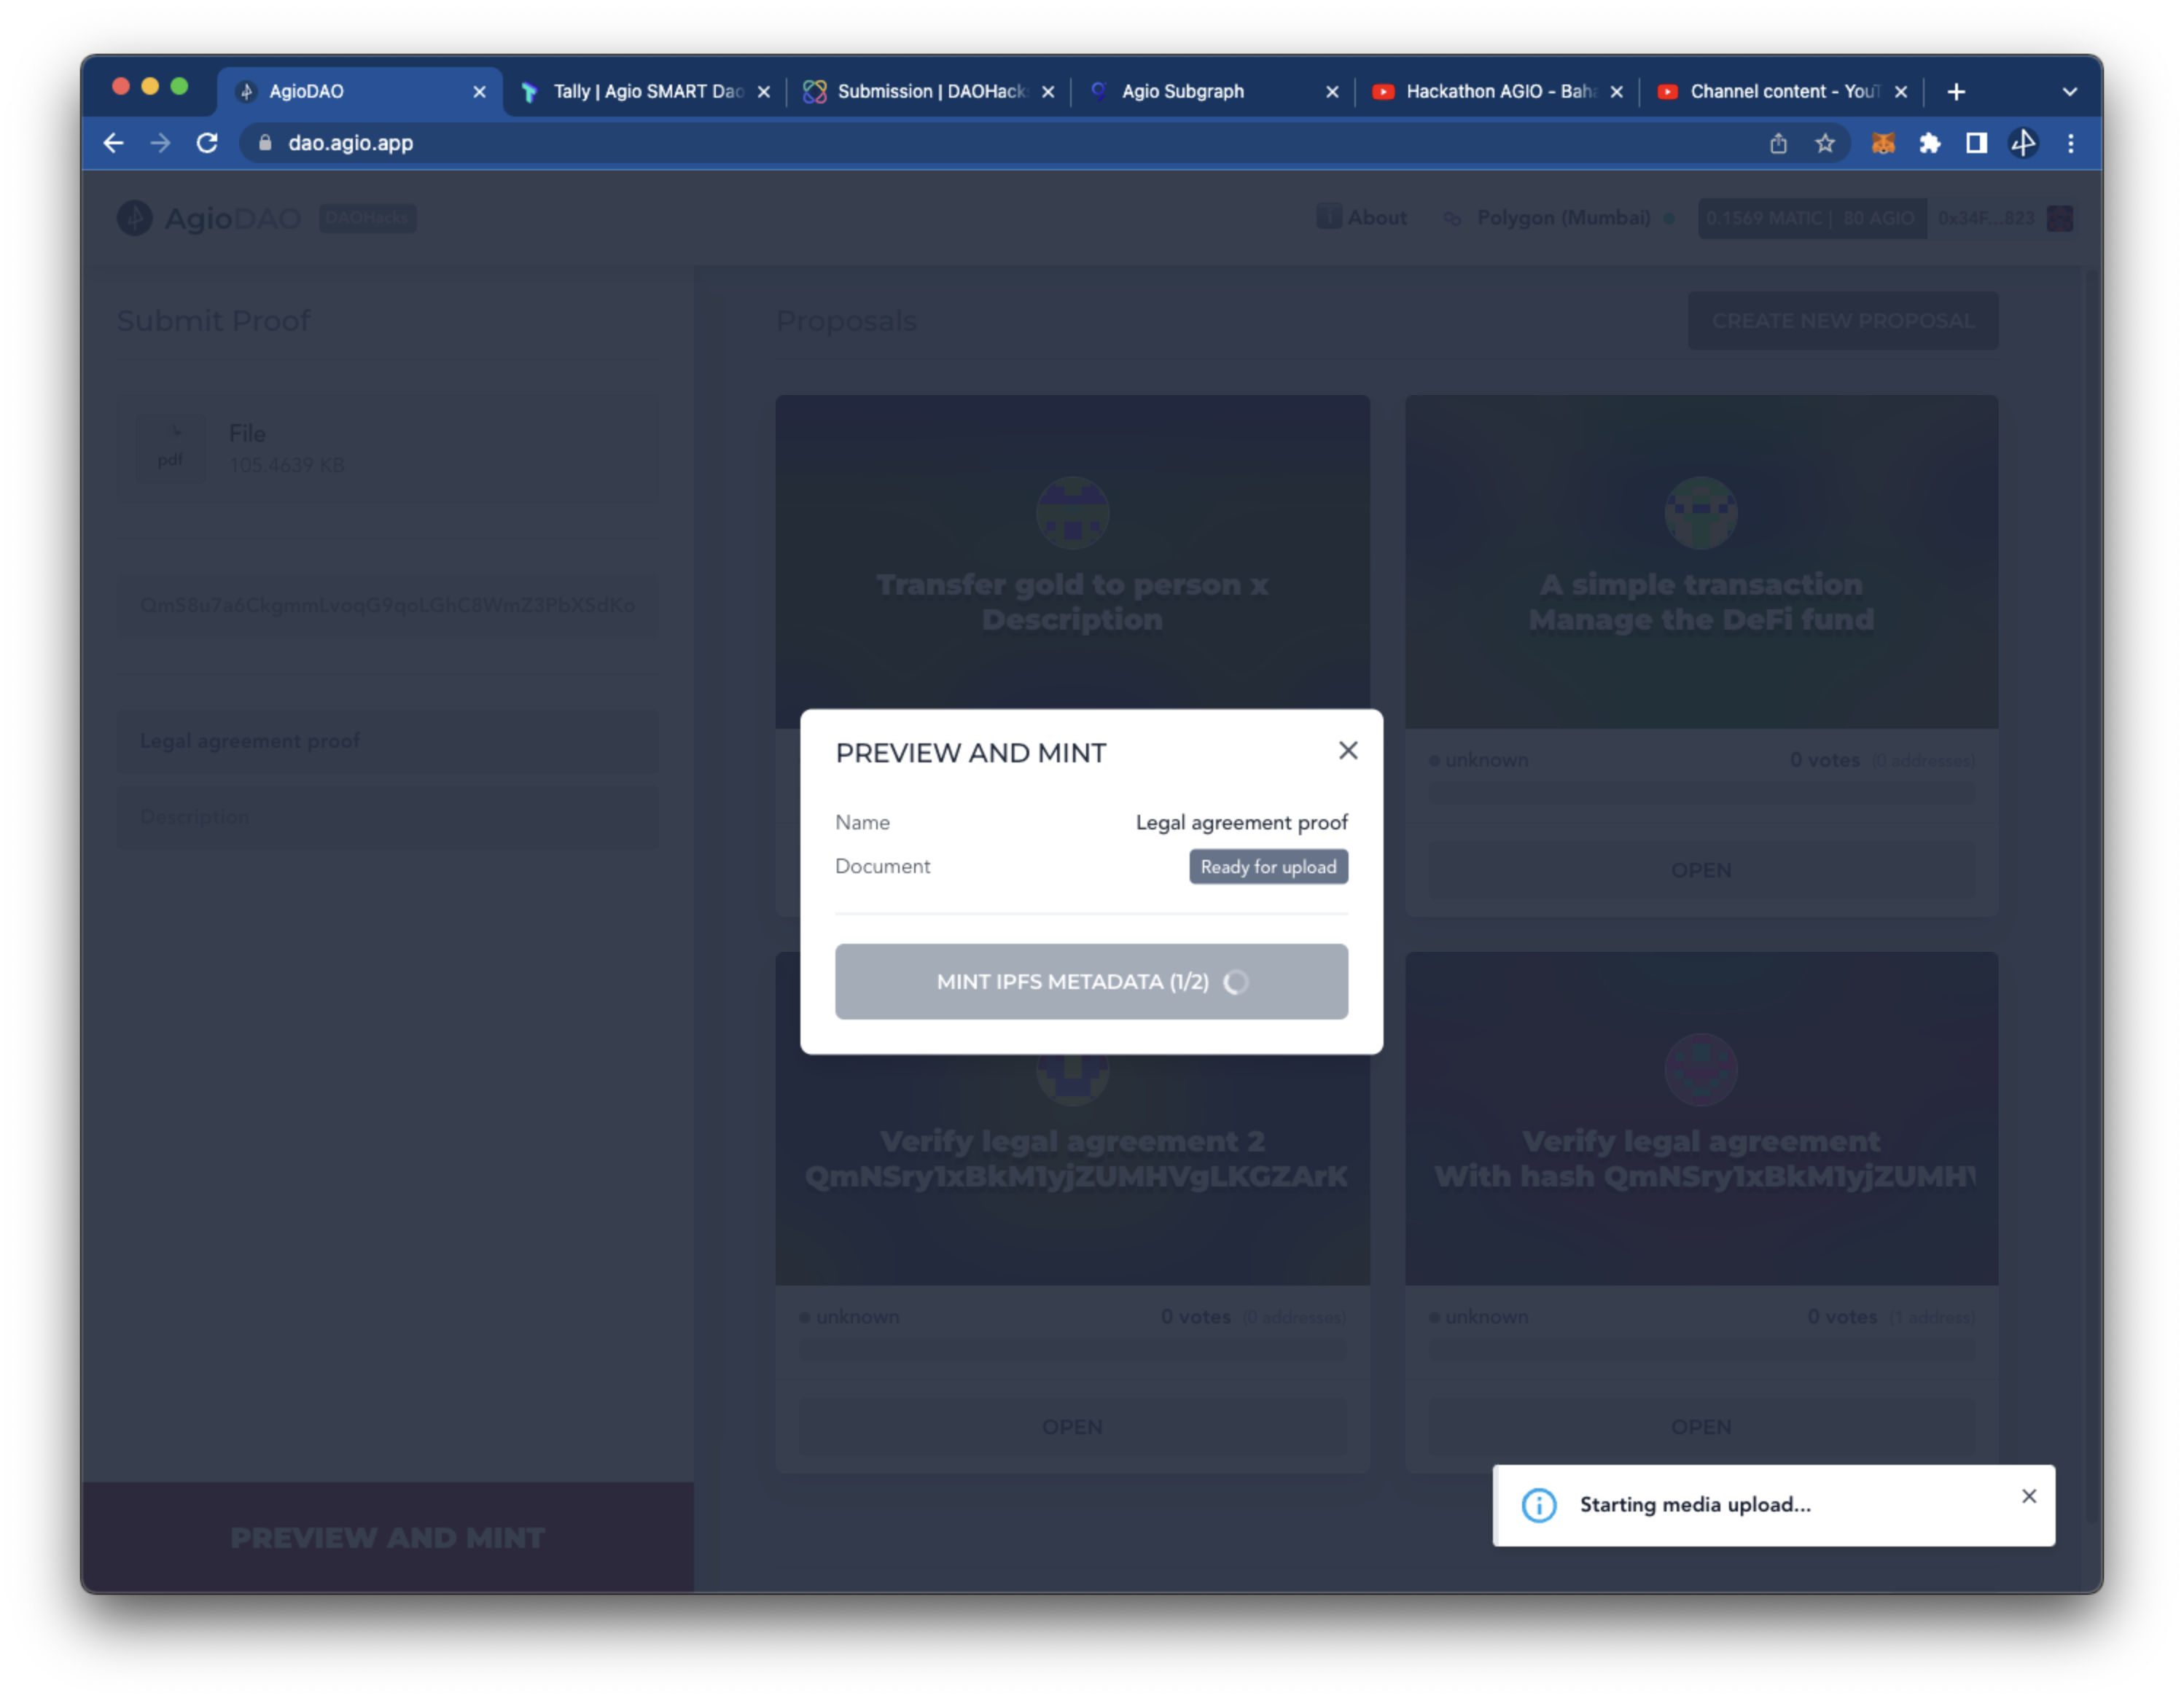Click the MATIC and AGIO balance display

(1811, 218)
